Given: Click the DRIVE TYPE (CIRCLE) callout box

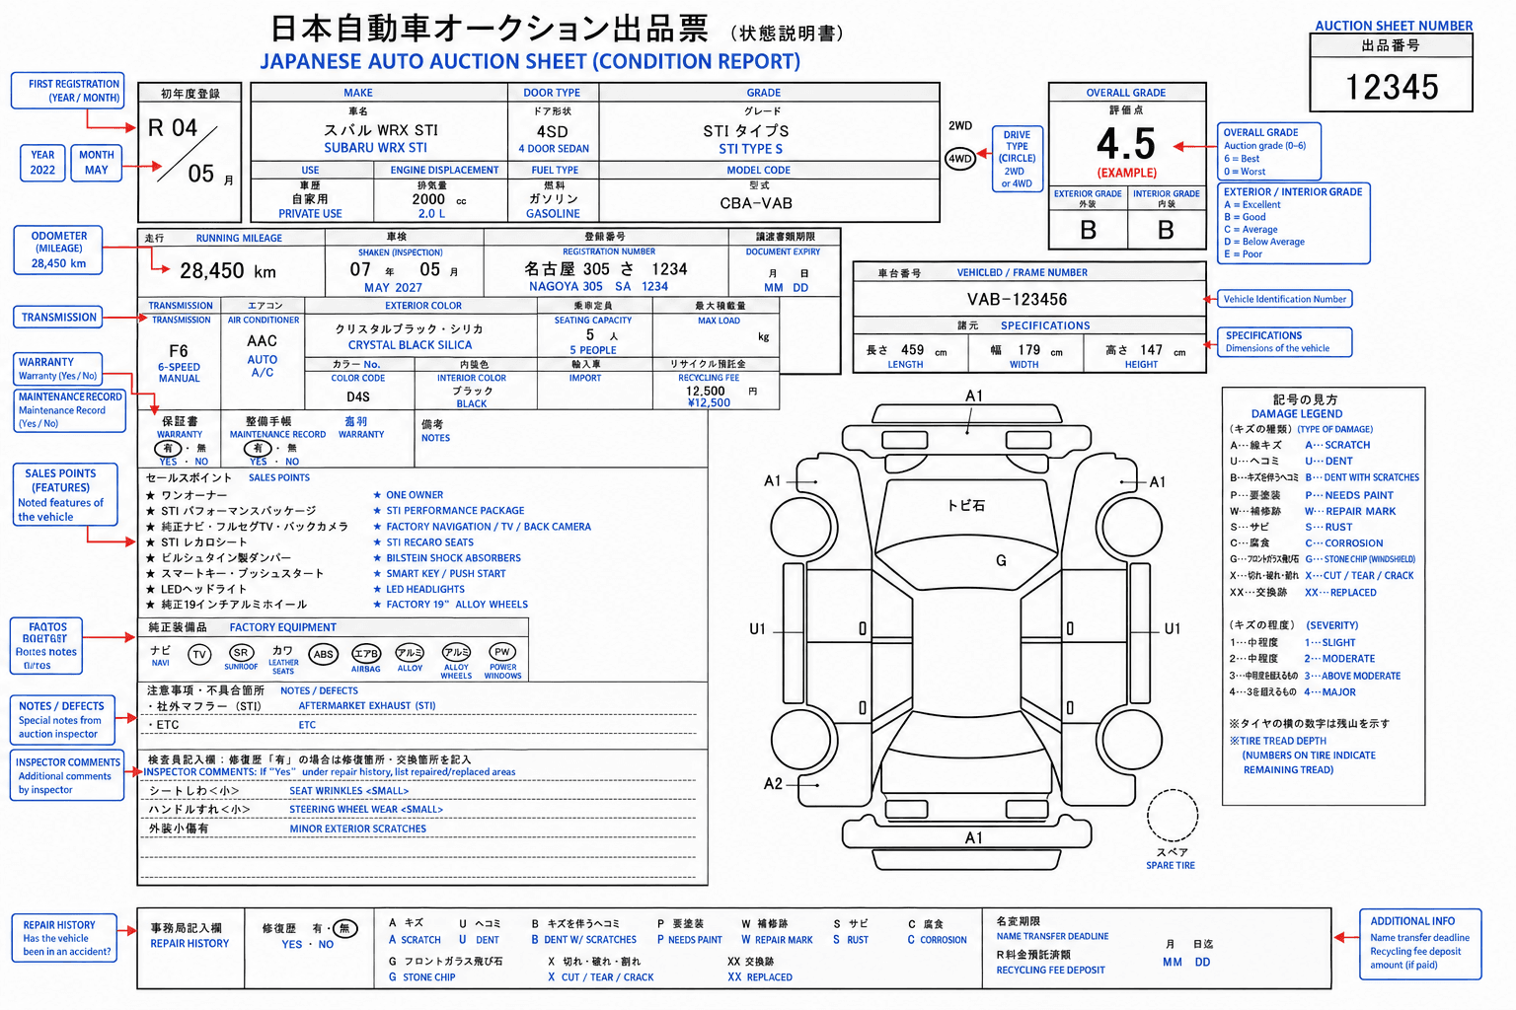Looking at the screenshot, I should coord(1017,159).
